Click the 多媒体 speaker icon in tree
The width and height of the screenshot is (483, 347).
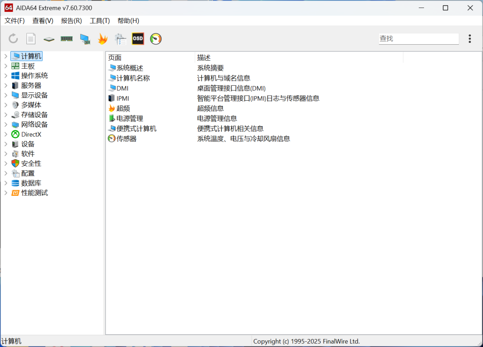(15, 105)
